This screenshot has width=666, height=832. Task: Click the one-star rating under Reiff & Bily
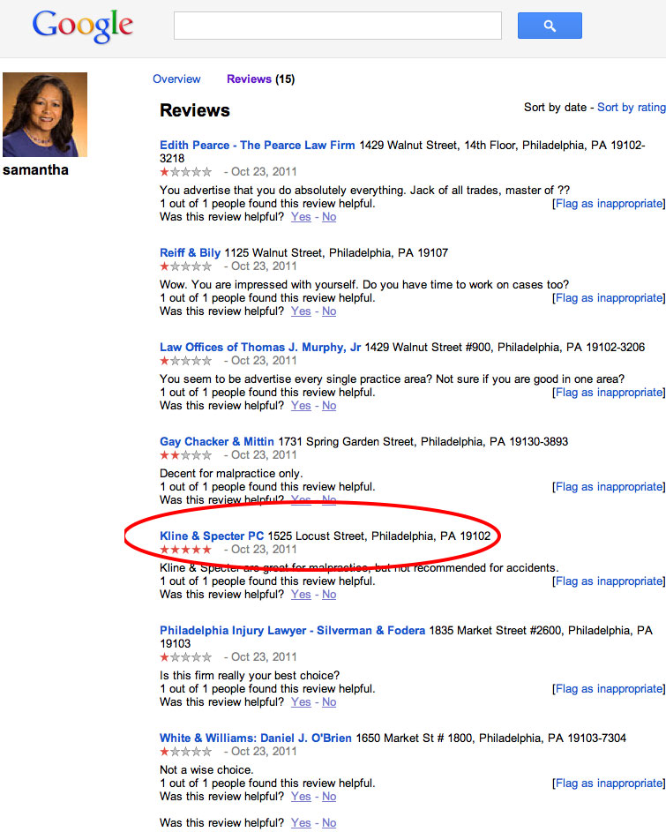coord(186,266)
